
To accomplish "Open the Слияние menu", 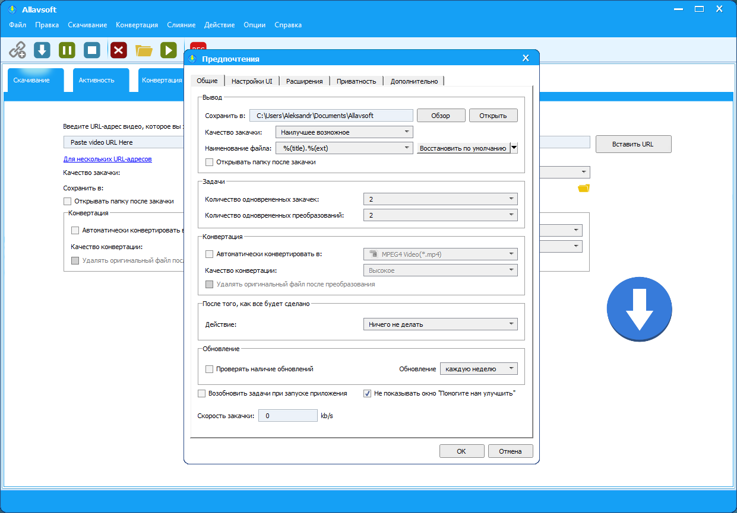I will (181, 25).
